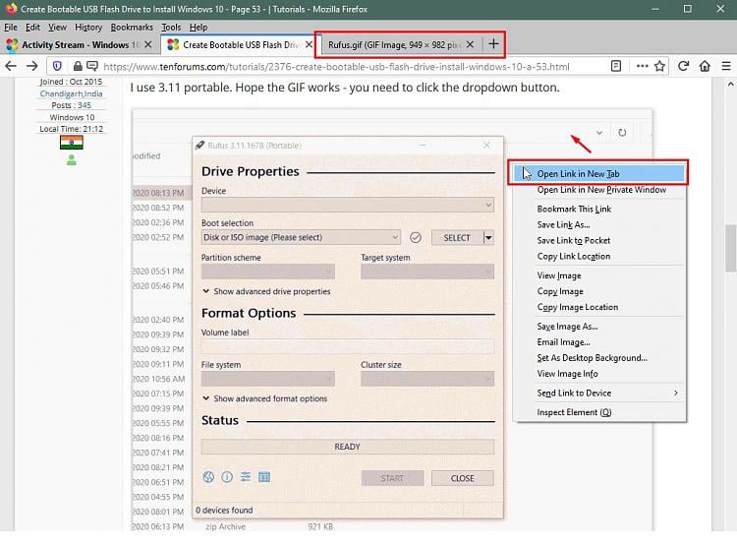
Task: Open Rufus settings sliders icon
Action: [x=246, y=477]
